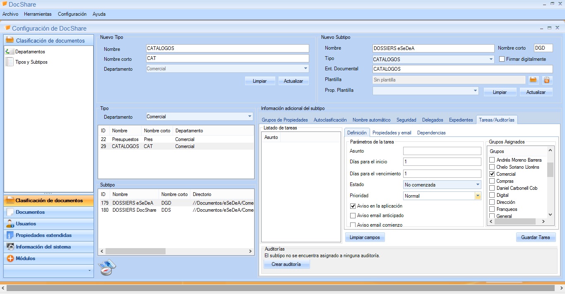Click Ent. Documental field CATALOGOS
The width and height of the screenshot is (565, 294).
[462, 69]
